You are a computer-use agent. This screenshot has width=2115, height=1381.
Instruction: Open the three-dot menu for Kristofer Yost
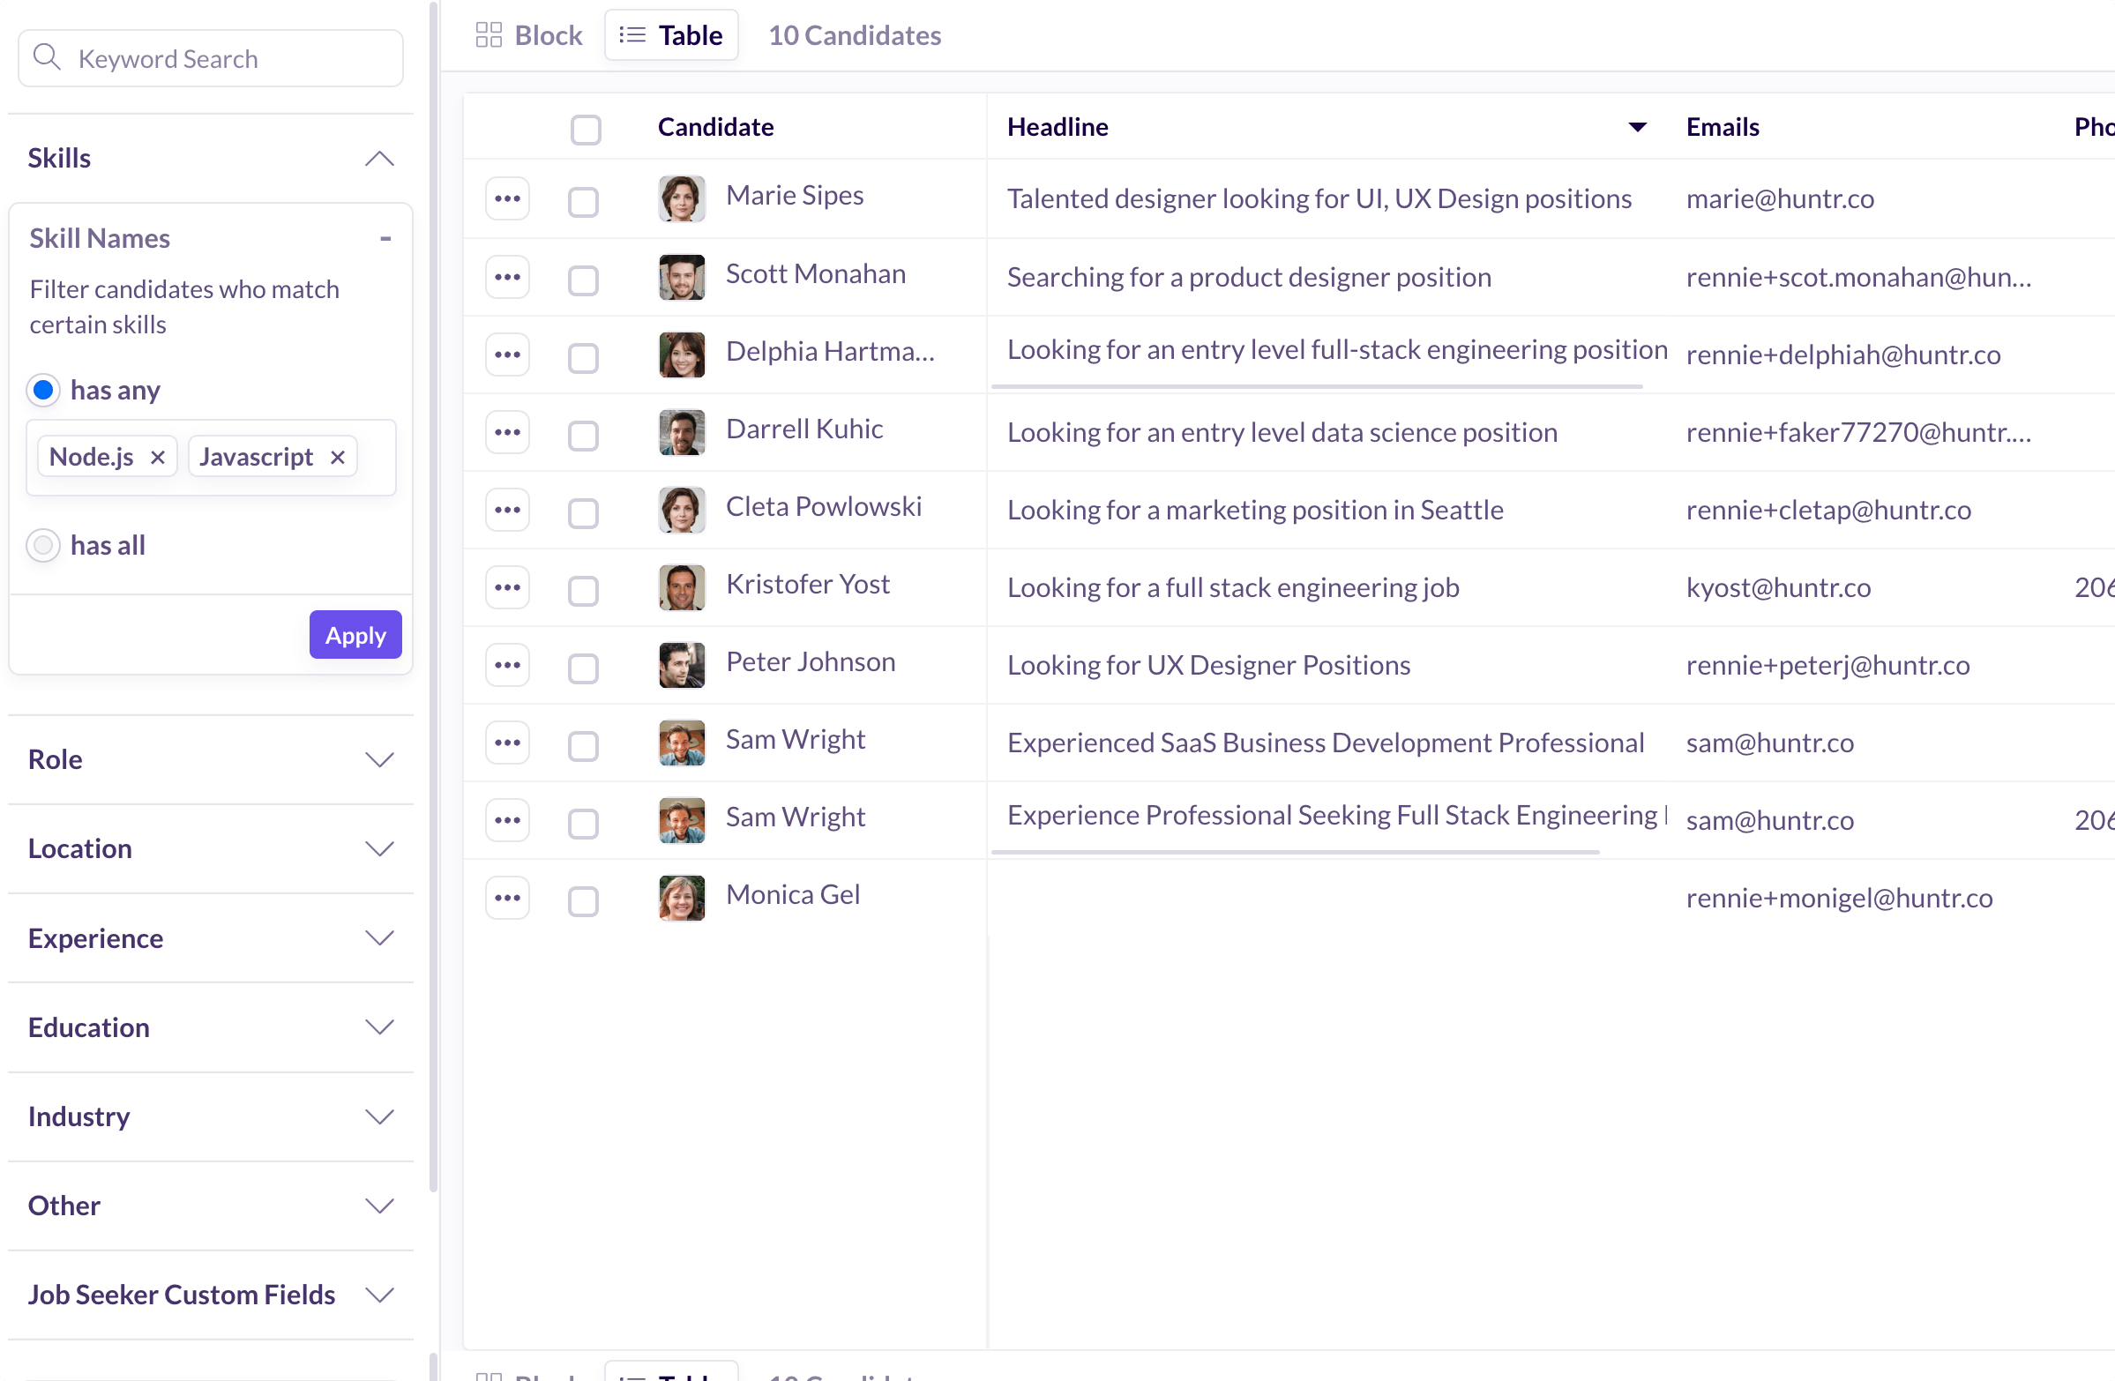[x=507, y=587]
